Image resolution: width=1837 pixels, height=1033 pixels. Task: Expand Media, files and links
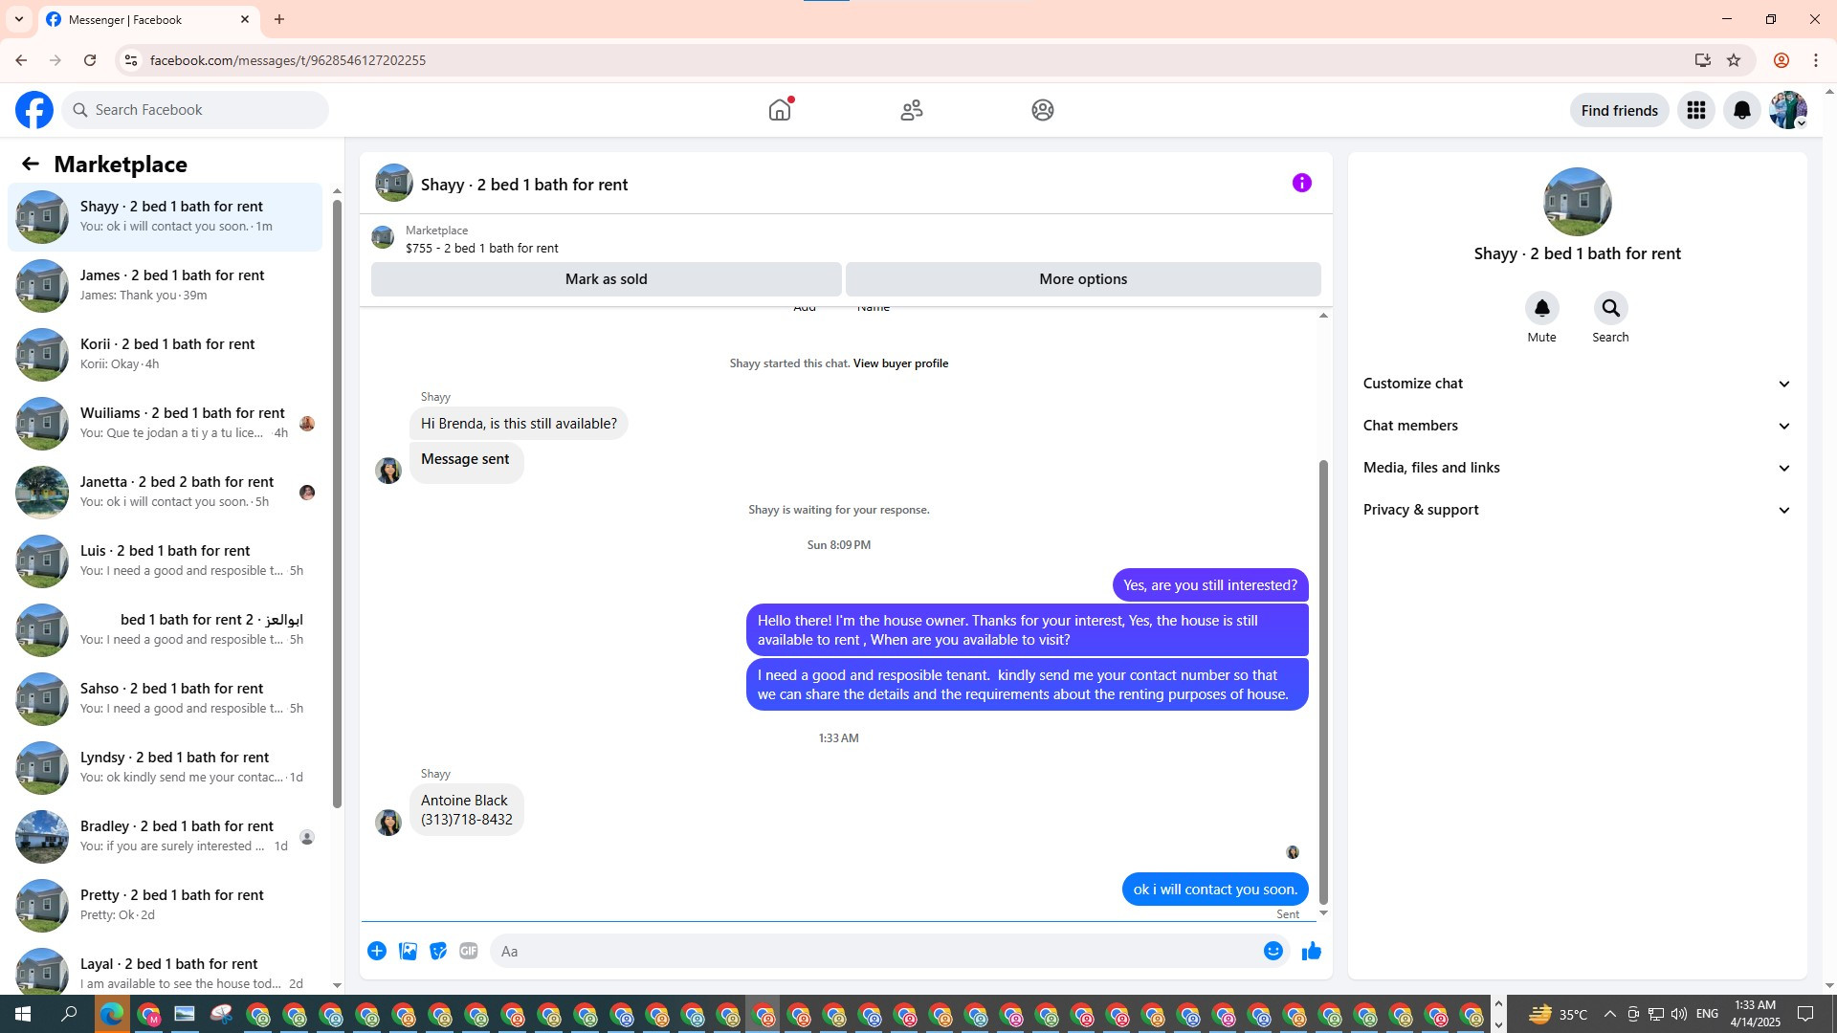coord(1576,468)
